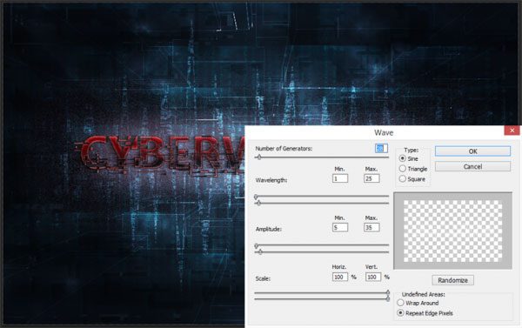Screen dimensions: 522x328
Task: Click the horizontal Scale slider handle
Action: point(388,292)
